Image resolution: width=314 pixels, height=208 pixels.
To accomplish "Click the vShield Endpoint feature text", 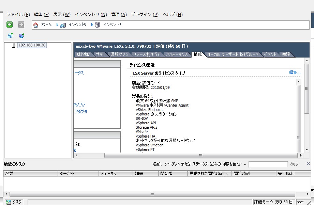I will 149,110.
